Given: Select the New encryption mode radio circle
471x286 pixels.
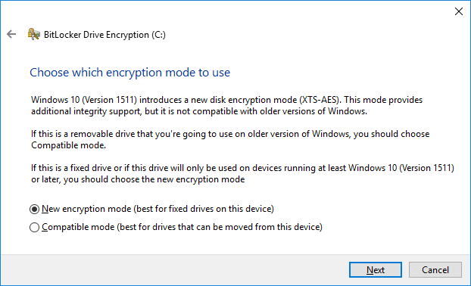Looking at the screenshot, I should 34,209.
